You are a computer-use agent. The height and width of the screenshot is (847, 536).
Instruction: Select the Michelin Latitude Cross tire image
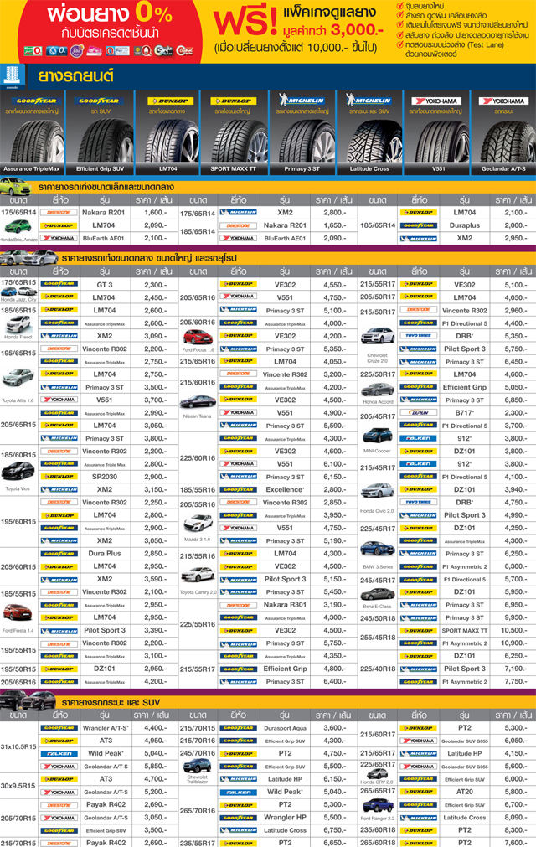tap(368, 130)
